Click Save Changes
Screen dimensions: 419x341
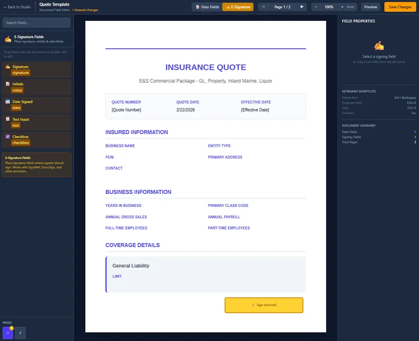[x=400, y=7]
